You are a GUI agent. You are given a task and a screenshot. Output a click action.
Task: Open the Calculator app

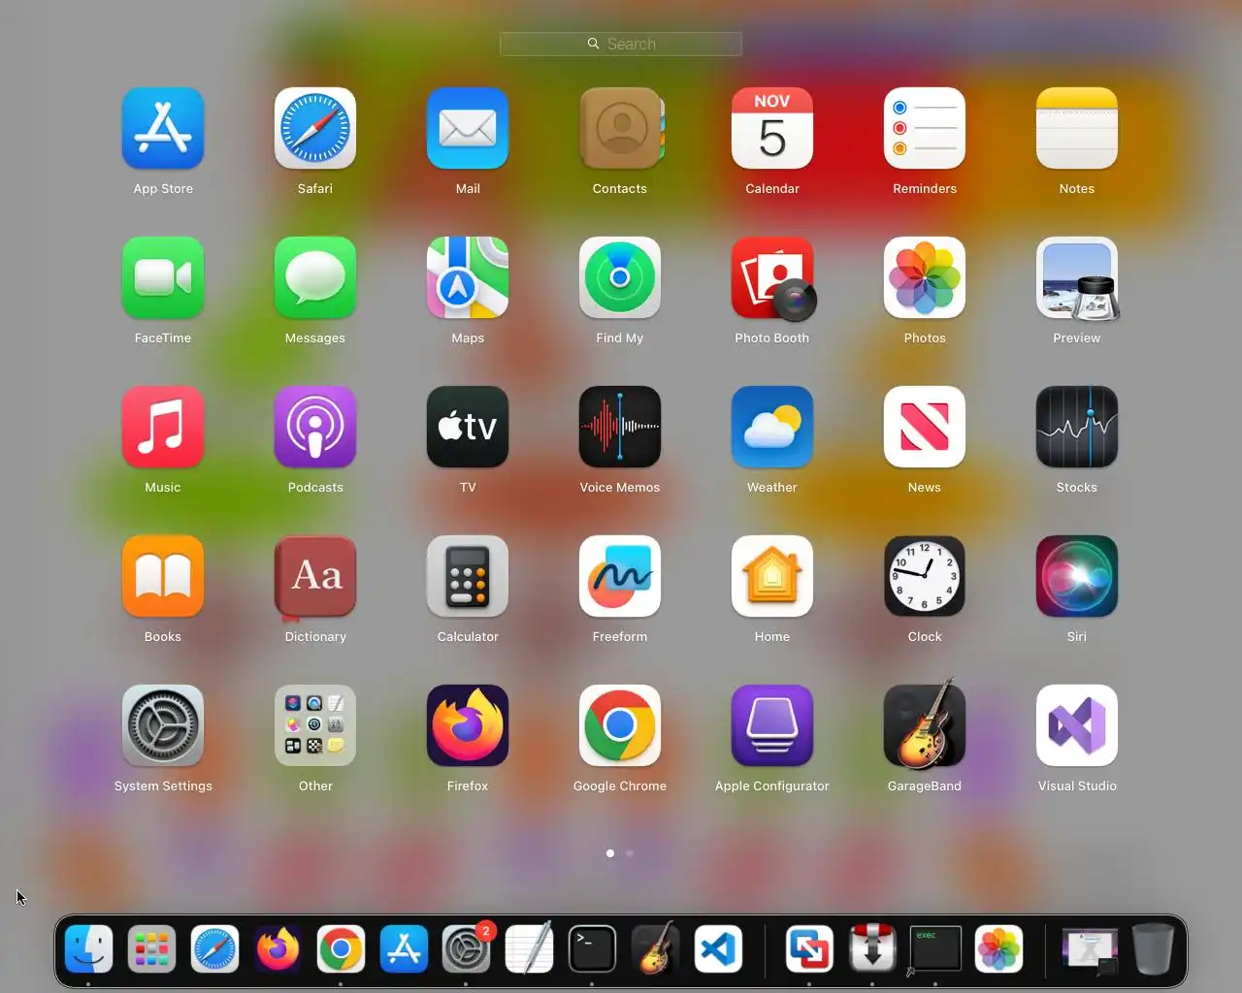click(468, 576)
